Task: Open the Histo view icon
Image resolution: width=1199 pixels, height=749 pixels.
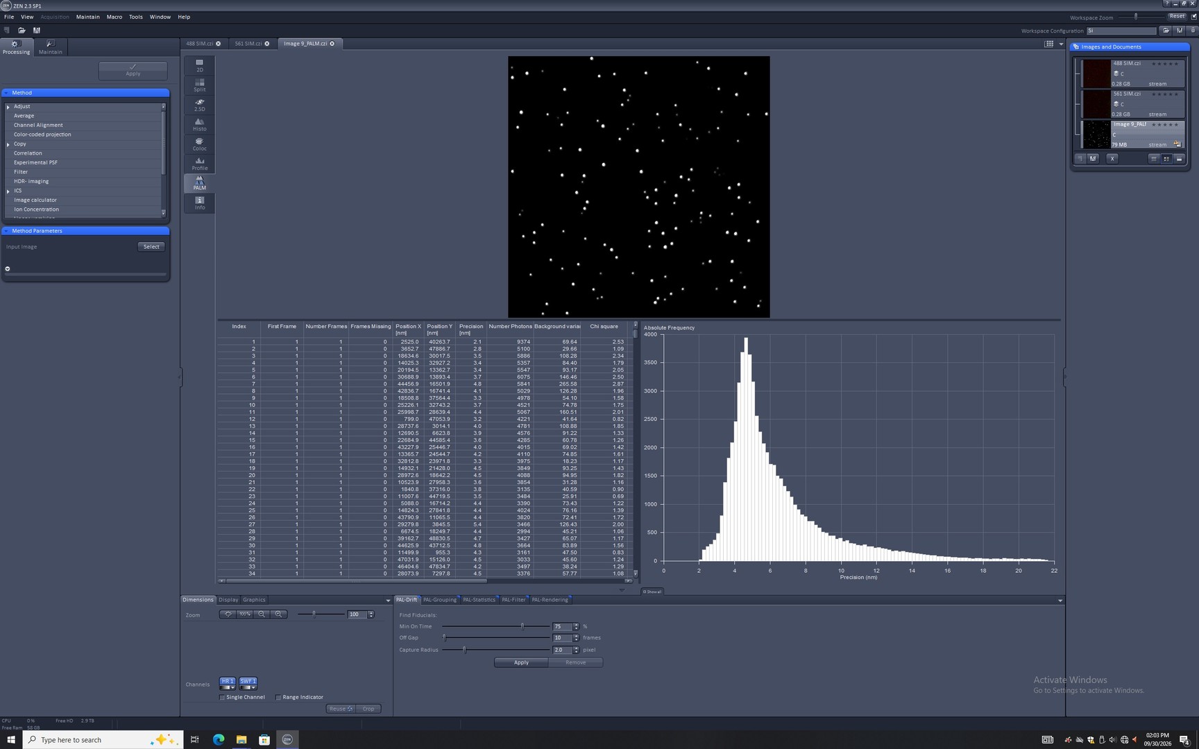Action: point(199,124)
